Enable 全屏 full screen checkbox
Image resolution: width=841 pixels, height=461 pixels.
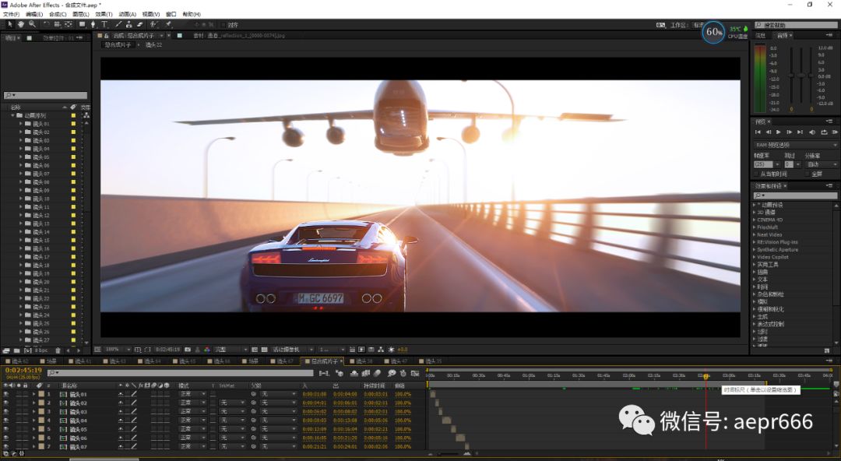[808, 174]
